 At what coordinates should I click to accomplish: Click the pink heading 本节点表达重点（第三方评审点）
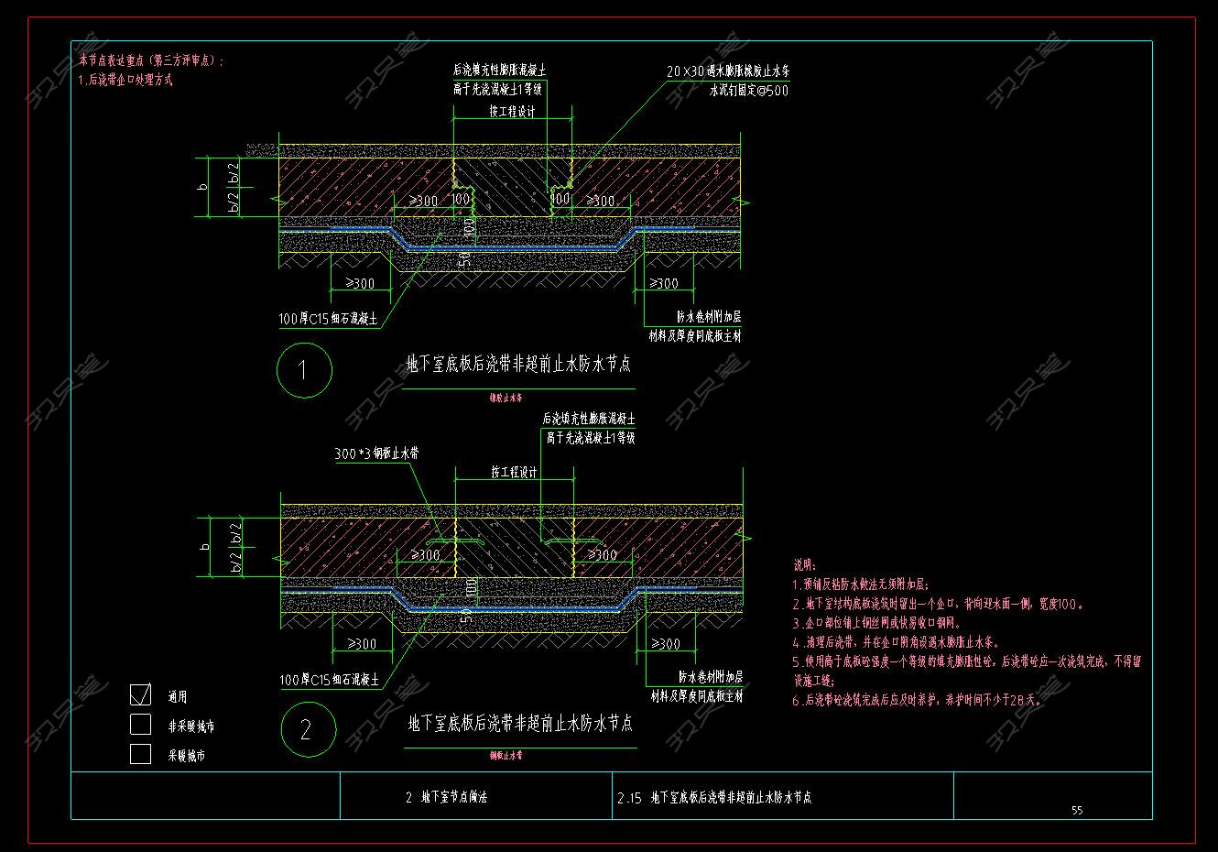click(152, 60)
